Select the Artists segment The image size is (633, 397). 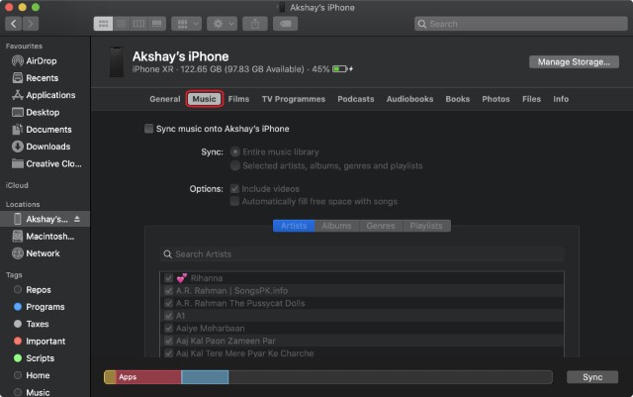click(294, 226)
